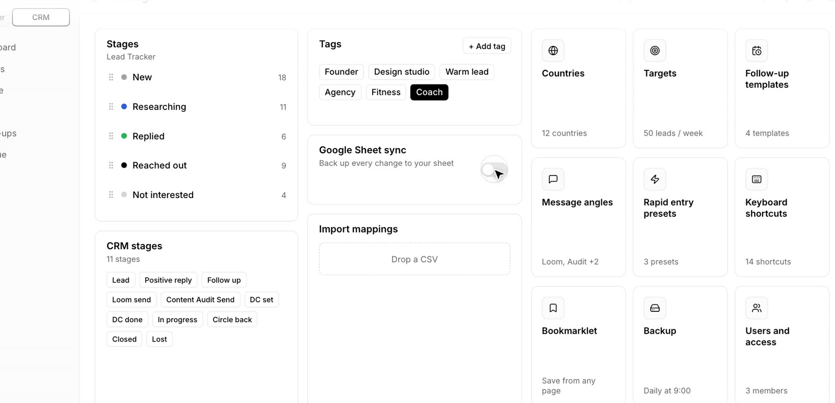835x403 pixels.
Task: Click the Lead CRM stage chip
Action: point(121,280)
